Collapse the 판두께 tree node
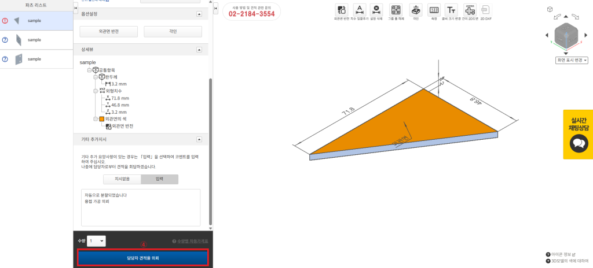Viewport: 593px width, 268px height. coord(96,77)
